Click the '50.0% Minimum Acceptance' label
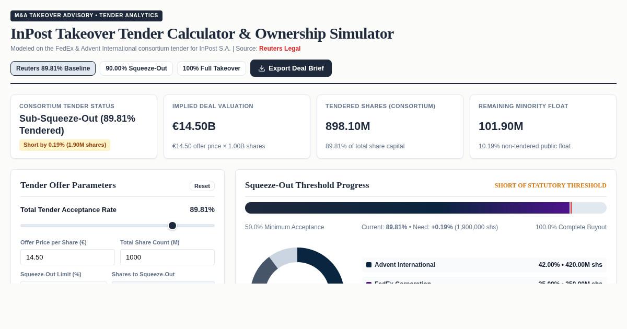The width and height of the screenshot is (627, 329). (284, 227)
